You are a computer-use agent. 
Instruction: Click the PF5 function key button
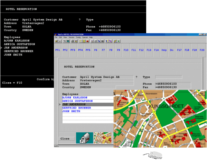point(88,50)
